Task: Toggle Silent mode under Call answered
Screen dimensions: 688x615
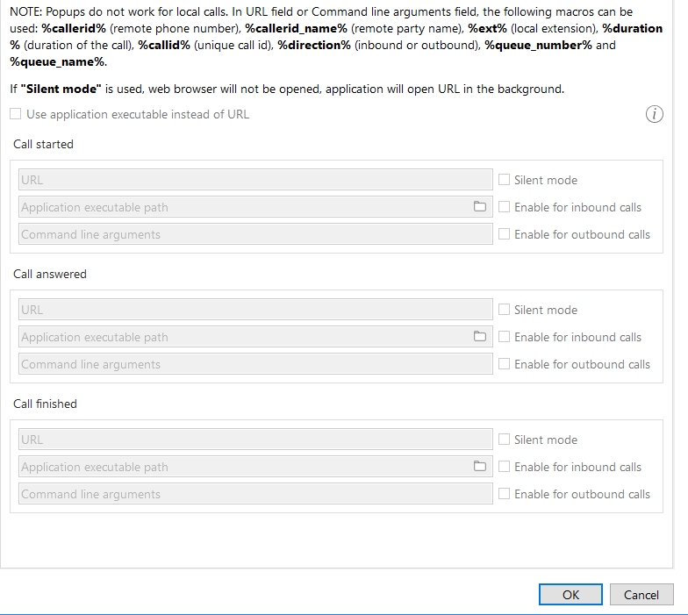Action: [504, 310]
